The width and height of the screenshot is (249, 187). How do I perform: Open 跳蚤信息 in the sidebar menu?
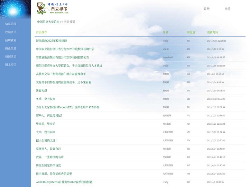point(11,48)
